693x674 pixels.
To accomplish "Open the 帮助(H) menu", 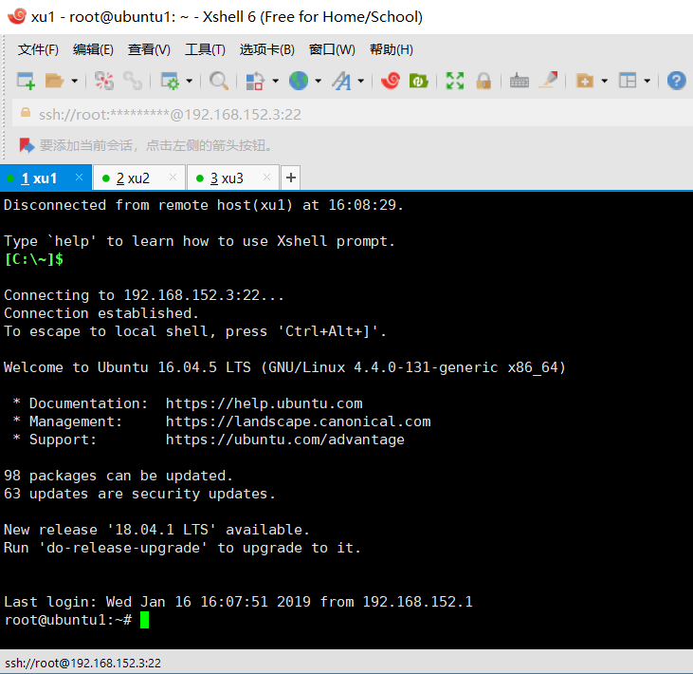I will pos(392,49).
